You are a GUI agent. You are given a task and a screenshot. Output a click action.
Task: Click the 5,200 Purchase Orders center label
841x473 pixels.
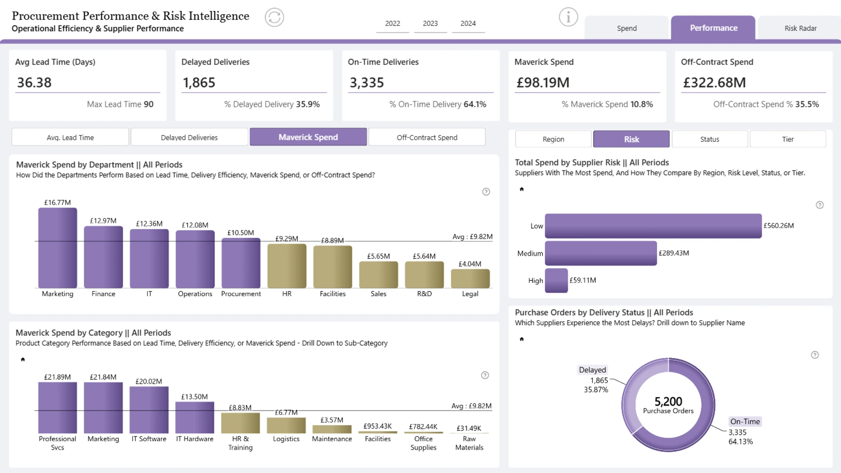[x=668, y=405]
